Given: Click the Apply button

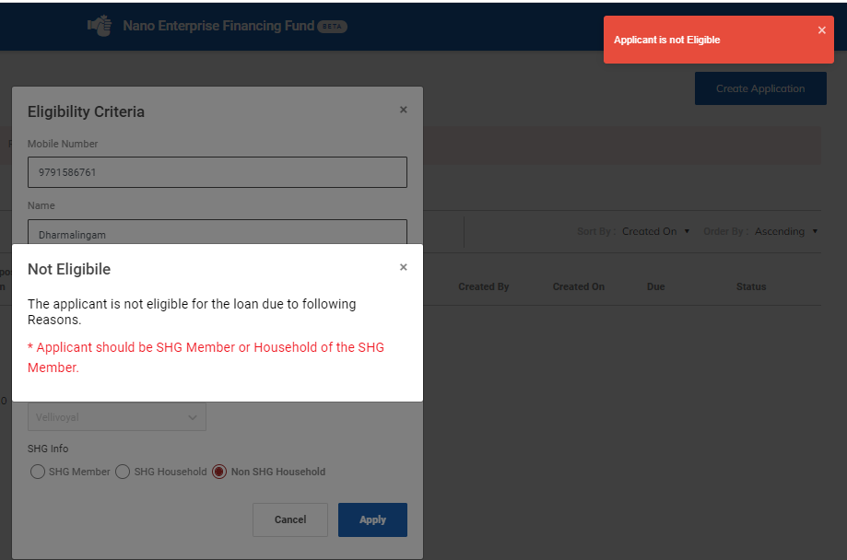Looking at the screenshot, I should coord(372,519).
